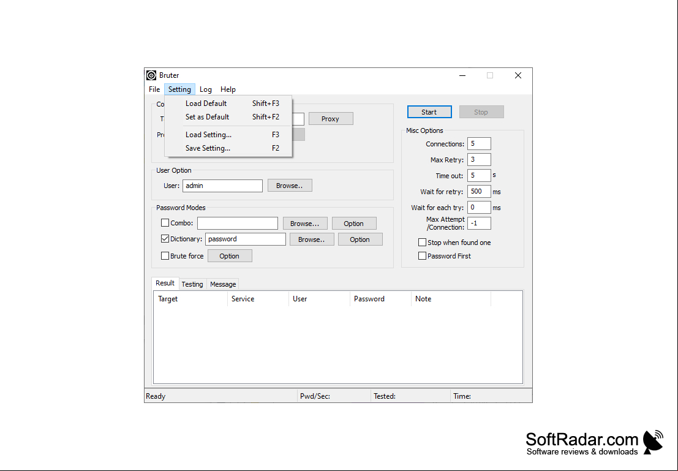This screenshot has width=678, height=471.
Task: Click the Bruter app icon in title bar
Action: [x=151, y=75]
